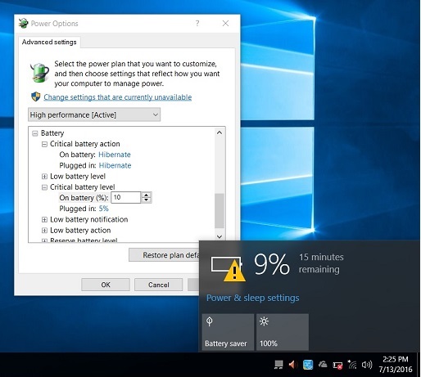Viewport: 421px width, 377px height.
Task: Open the Wi-Fi network tray icon
Action: pos(352,365)
